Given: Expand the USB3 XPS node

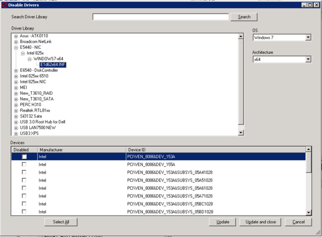Looking at the screenshot, I should pos(16,134).
